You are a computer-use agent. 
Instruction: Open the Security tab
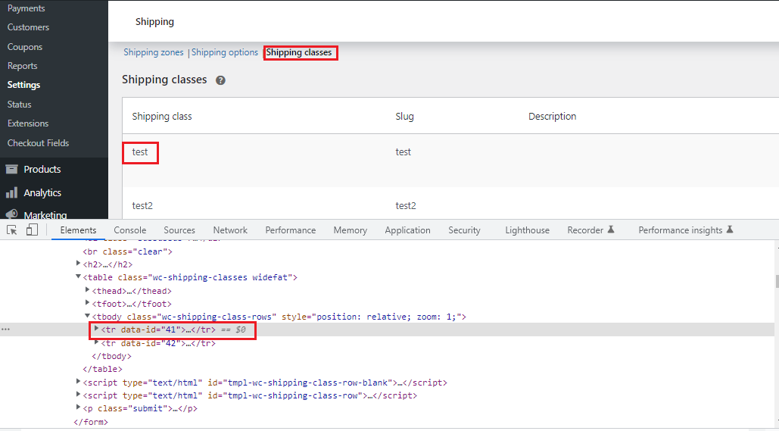pyautogui.click(x=464, y=230)
